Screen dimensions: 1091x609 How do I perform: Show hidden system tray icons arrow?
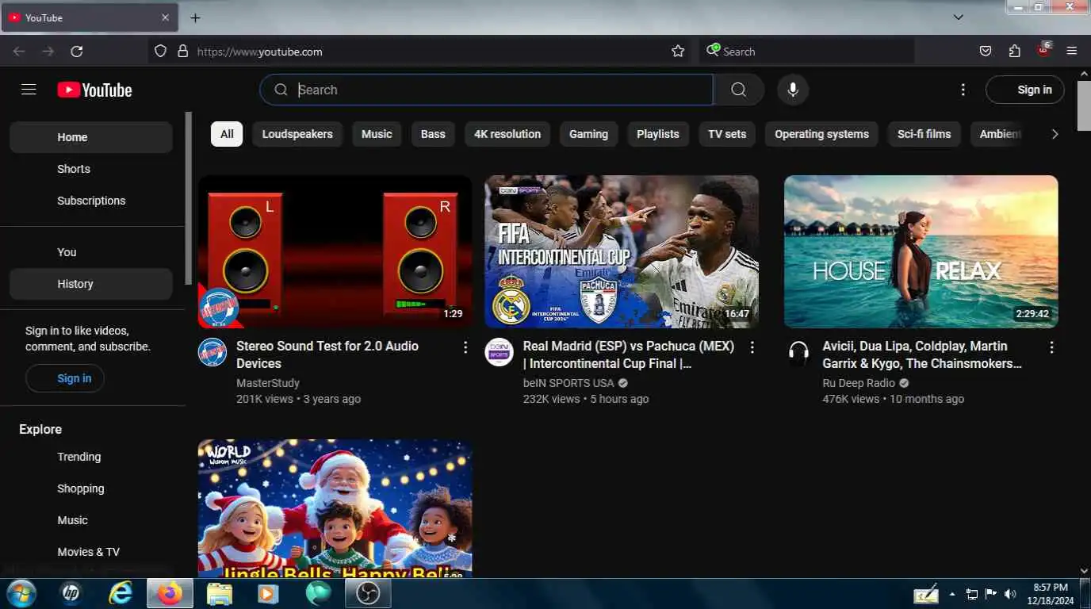(951, 594)
